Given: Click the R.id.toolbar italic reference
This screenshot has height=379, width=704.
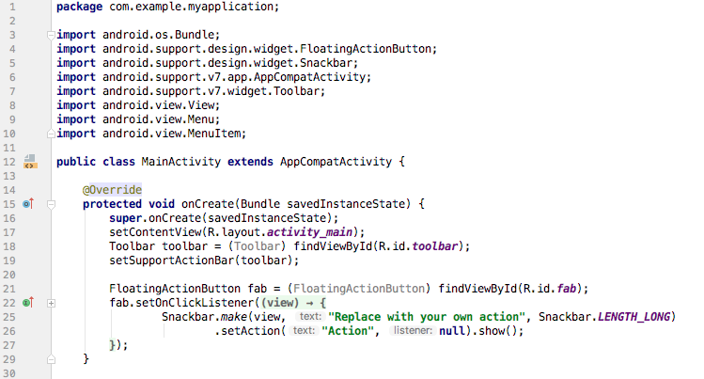Looking at the screenshot, I should pyautogui.click(x=435, y=246).
